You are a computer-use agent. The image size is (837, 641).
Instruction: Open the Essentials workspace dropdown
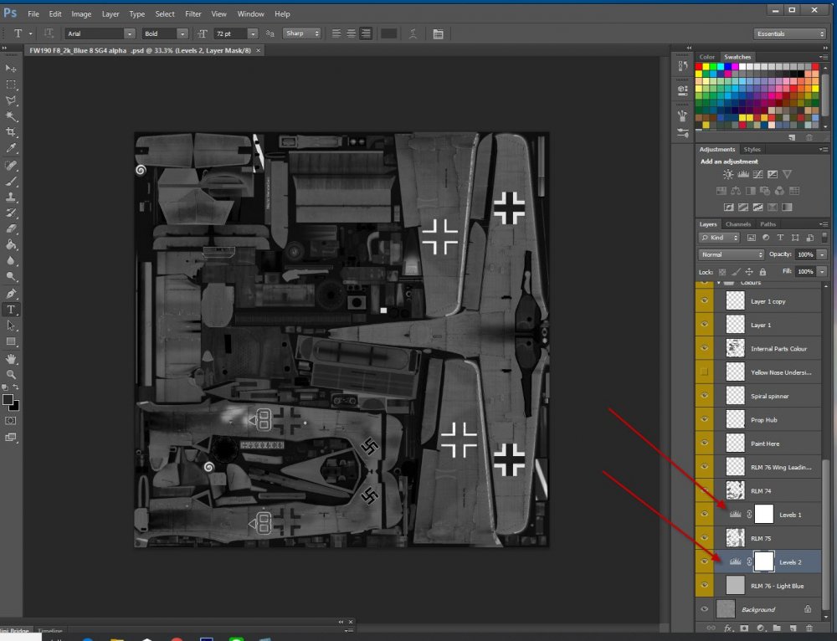[790, 33]
